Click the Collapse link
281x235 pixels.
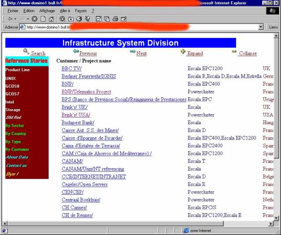(x=248, y=53)
